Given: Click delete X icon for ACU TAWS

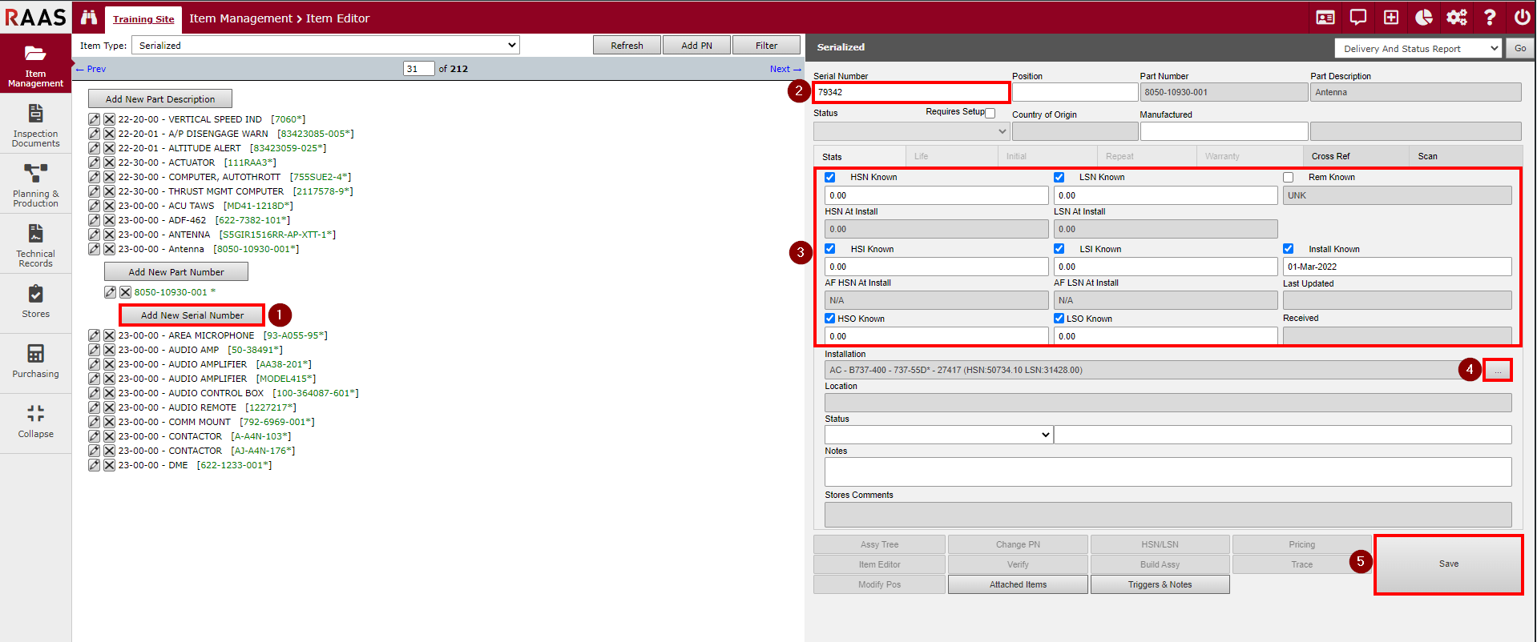Looking at the screenshot, I should [109, 206].
